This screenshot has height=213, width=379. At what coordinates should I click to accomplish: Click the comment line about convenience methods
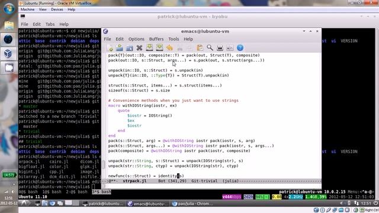(x=173, y=101)
